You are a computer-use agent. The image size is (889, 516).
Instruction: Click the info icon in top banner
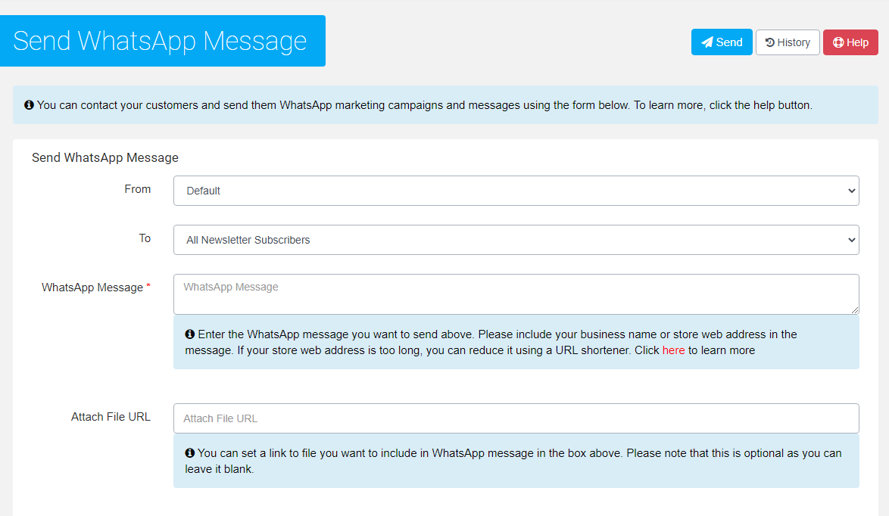point(29,105)
